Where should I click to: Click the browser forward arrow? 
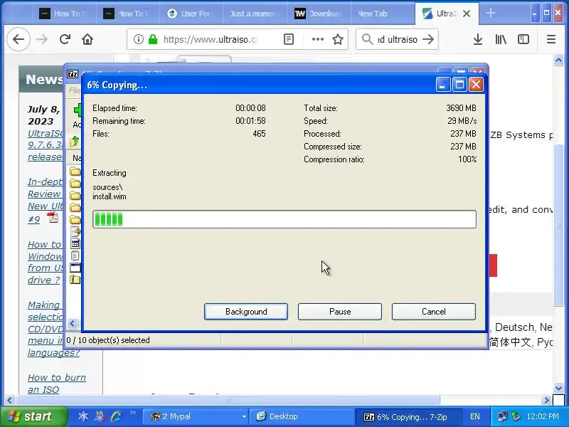pyautogui.click(x=42, y=39)
